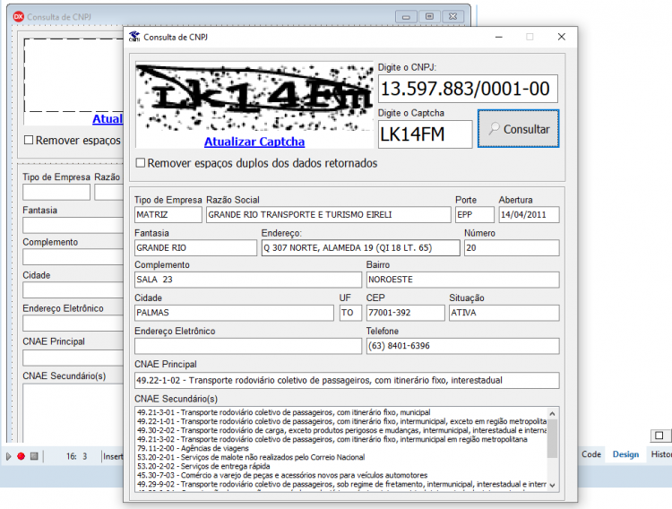Close the front Consulta de CNPJ window
Screen dimensions: 672x509
(x=562, y=37)
